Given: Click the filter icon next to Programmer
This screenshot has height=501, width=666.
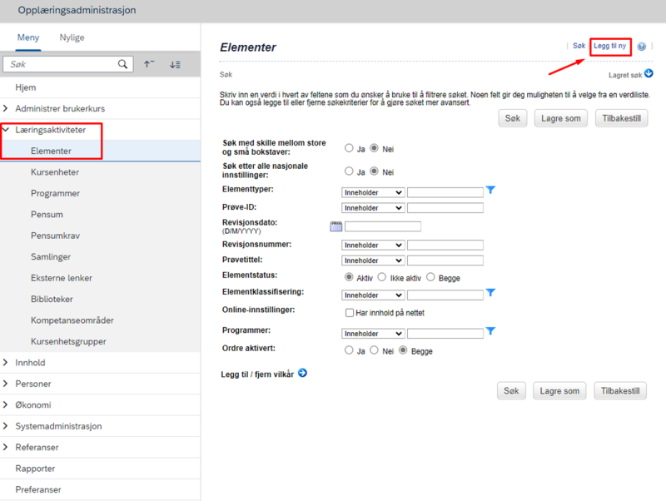Looking at the screenshot, I should (490, 330).
